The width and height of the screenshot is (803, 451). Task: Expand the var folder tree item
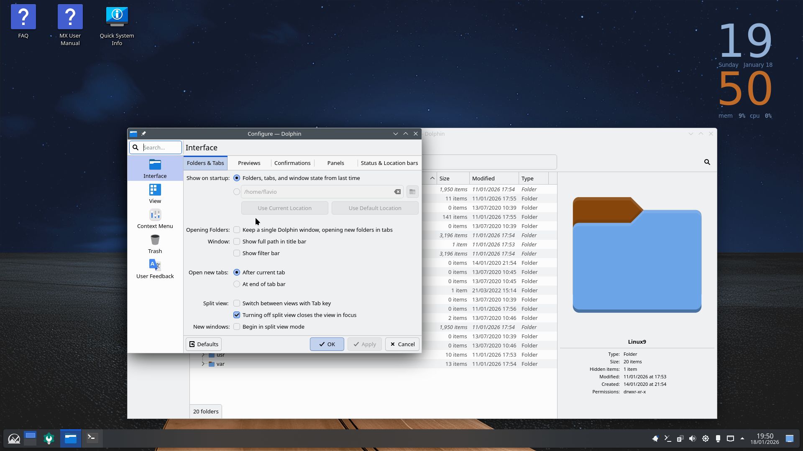click(x=203, y=364)
